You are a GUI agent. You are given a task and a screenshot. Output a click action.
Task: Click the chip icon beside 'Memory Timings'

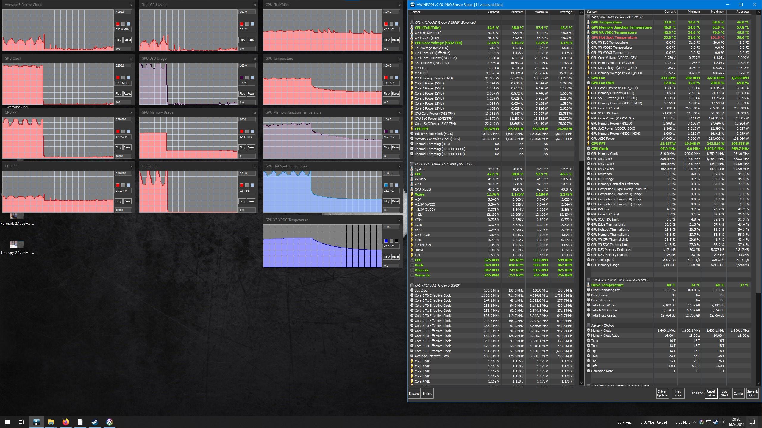(588, 325)
